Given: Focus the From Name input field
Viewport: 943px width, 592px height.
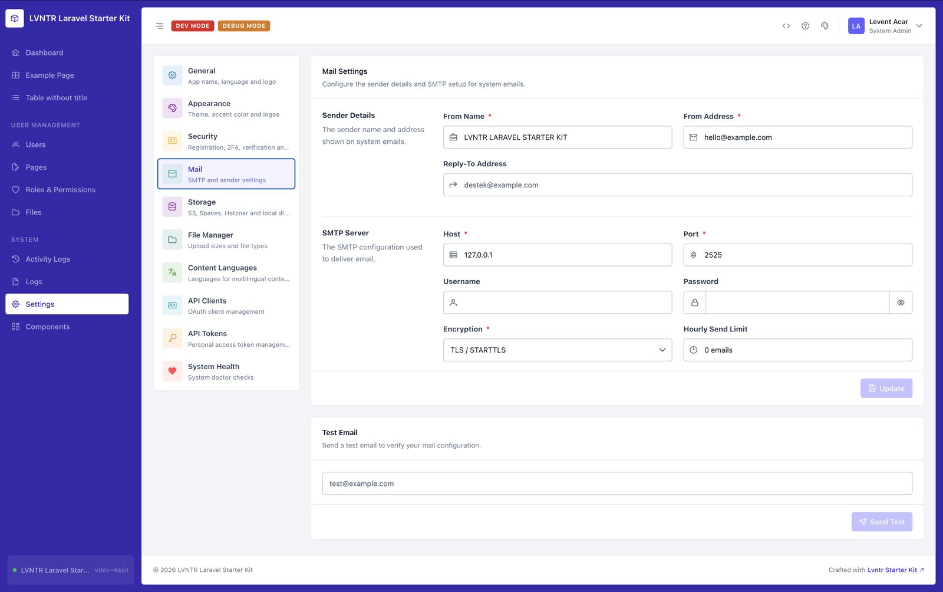Looking at the screenshot, I should pyautogui.click(x=558, y=137).
